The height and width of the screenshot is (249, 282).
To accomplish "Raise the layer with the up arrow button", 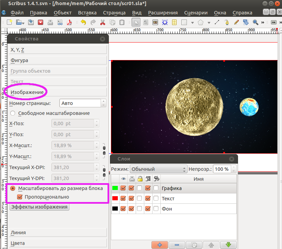I will point(211,245).
